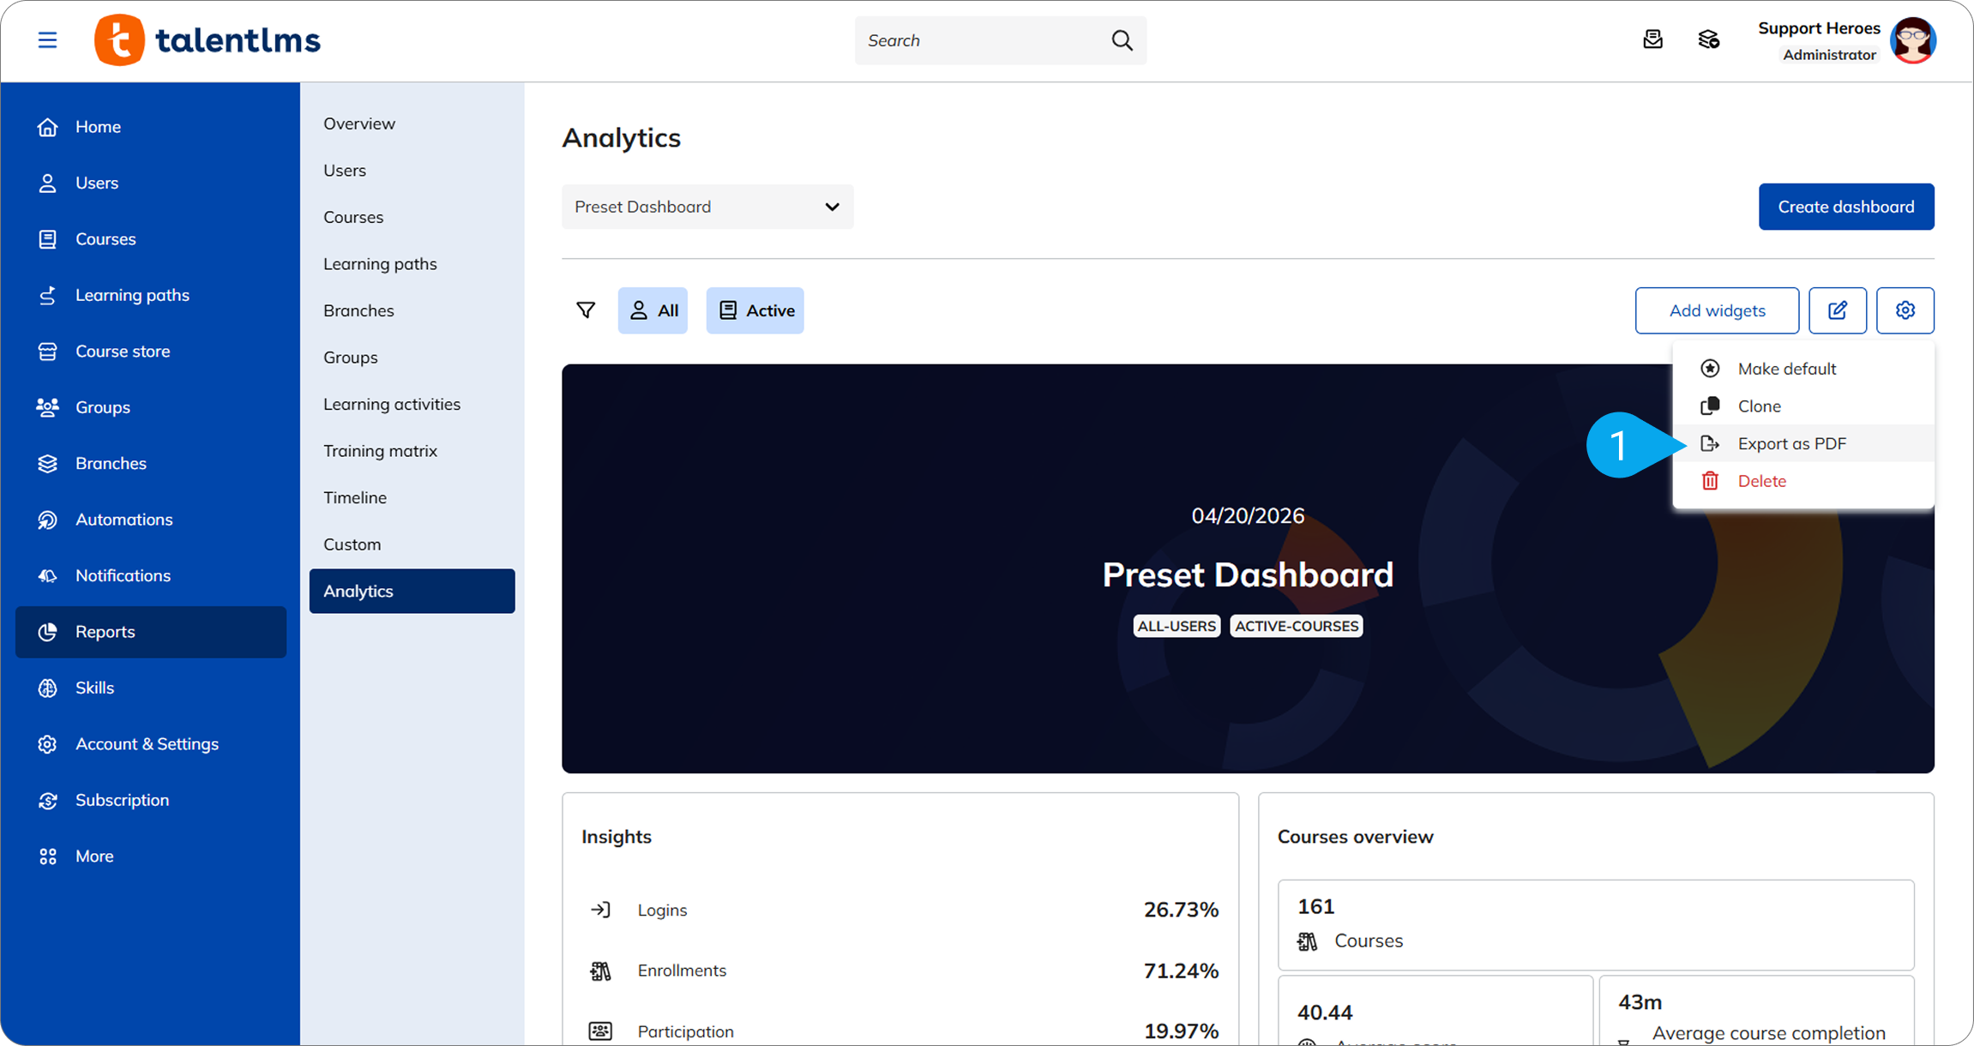Click the 43m average completion value
The height and width of the screenshot is (1046, 1974).
point(1640,1002)
